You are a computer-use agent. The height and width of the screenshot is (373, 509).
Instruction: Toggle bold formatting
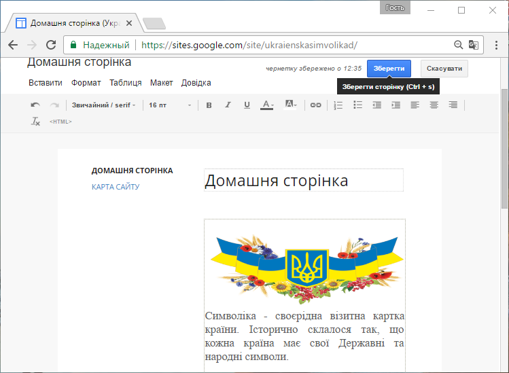point(209,105)
